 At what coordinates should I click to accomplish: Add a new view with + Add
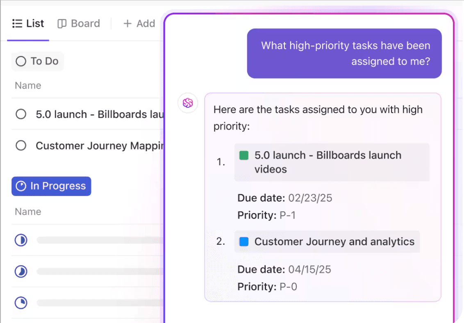coord(139,23)
